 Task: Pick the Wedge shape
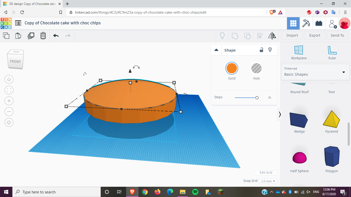(x=299, y=120)
